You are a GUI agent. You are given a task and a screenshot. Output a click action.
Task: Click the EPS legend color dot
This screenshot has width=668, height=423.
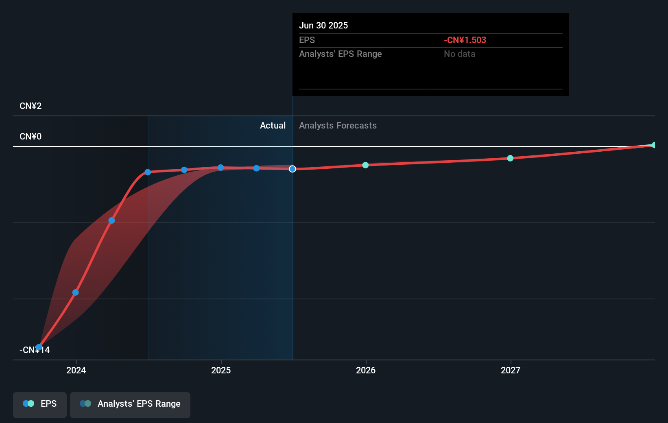[27, 403]
